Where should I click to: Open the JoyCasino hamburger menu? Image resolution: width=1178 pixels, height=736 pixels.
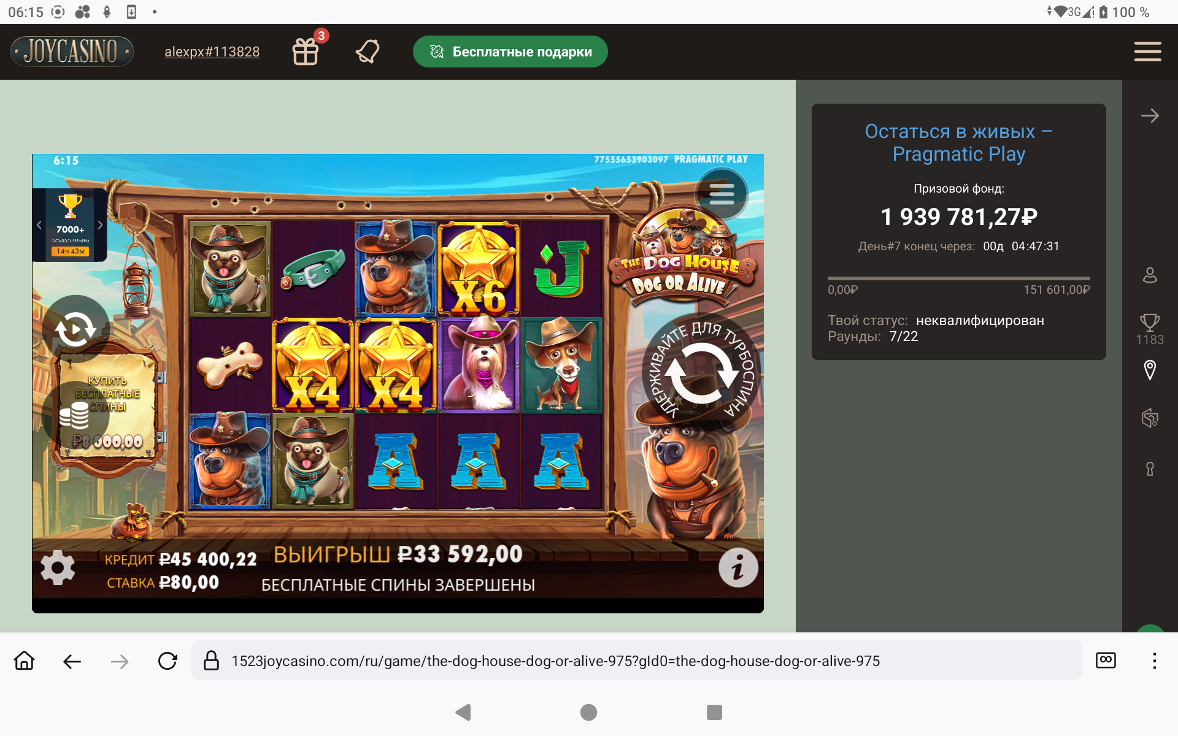point(1147,52)
